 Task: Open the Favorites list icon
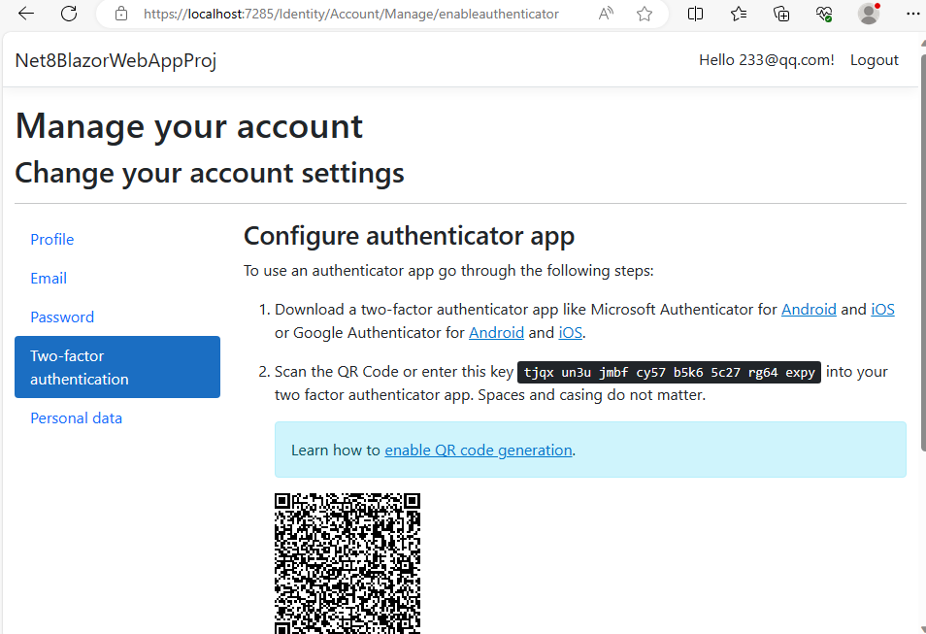[739, 14]
